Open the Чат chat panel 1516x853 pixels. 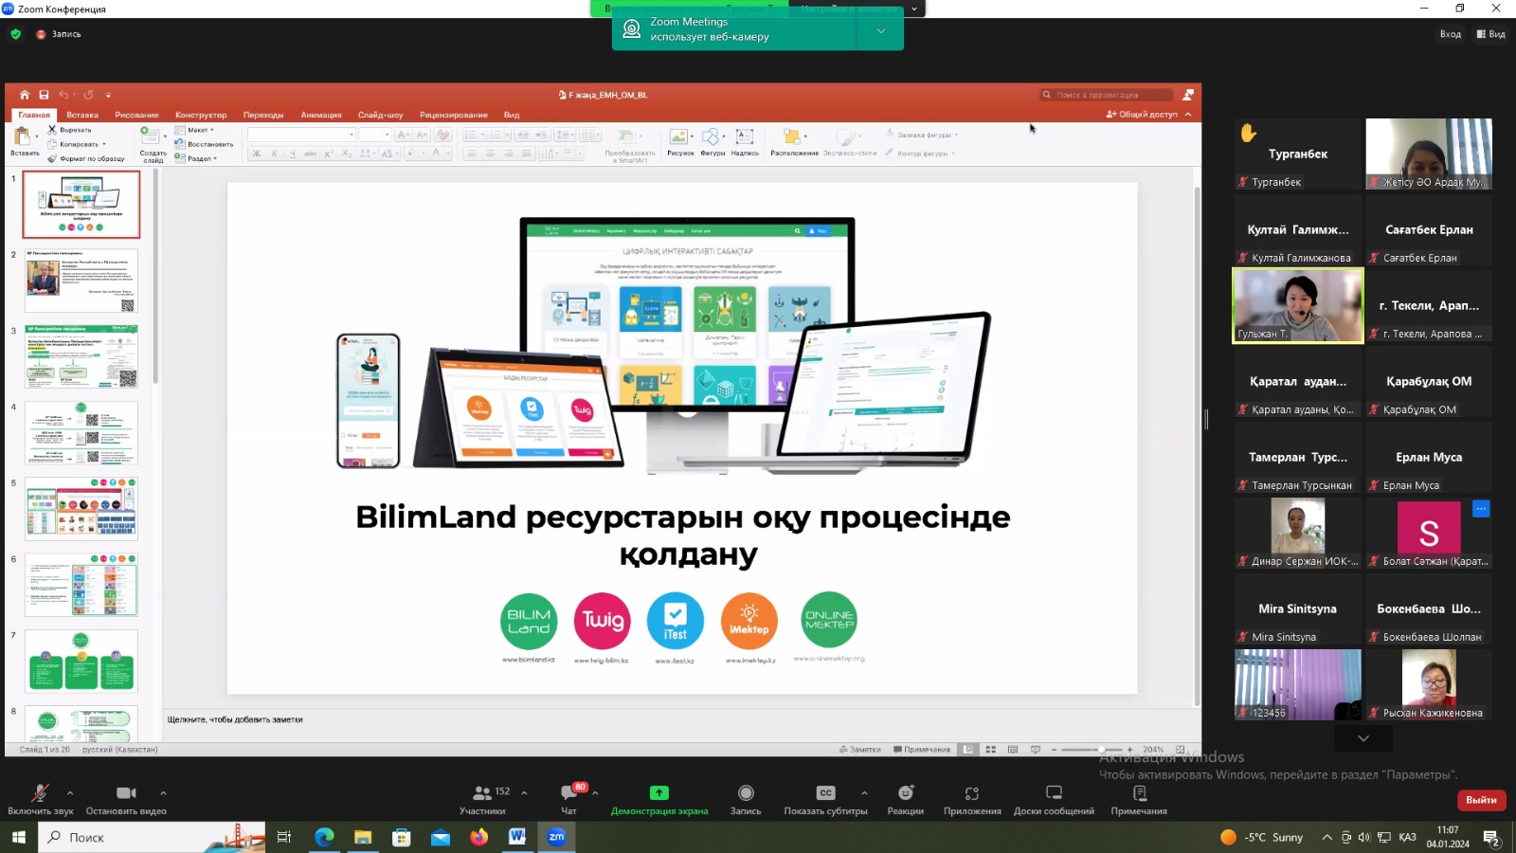tap(569, 799)
